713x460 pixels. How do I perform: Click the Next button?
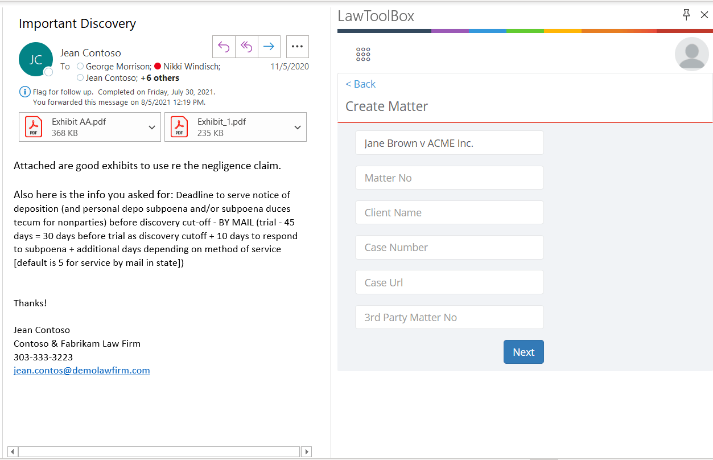click(x=523, y=352)
